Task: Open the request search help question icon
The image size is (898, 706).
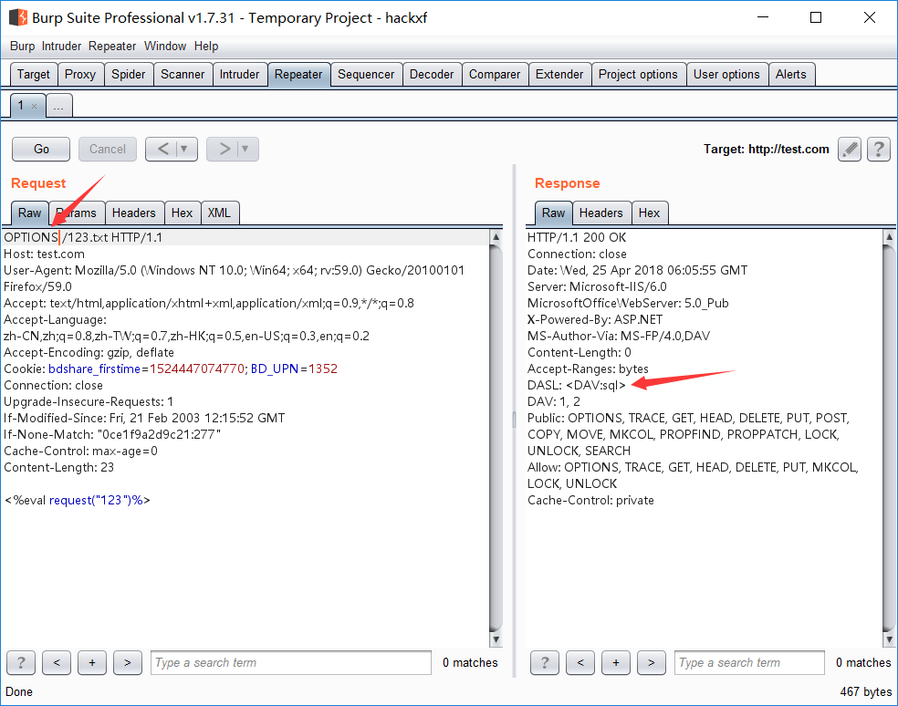Action: point(21,662)
